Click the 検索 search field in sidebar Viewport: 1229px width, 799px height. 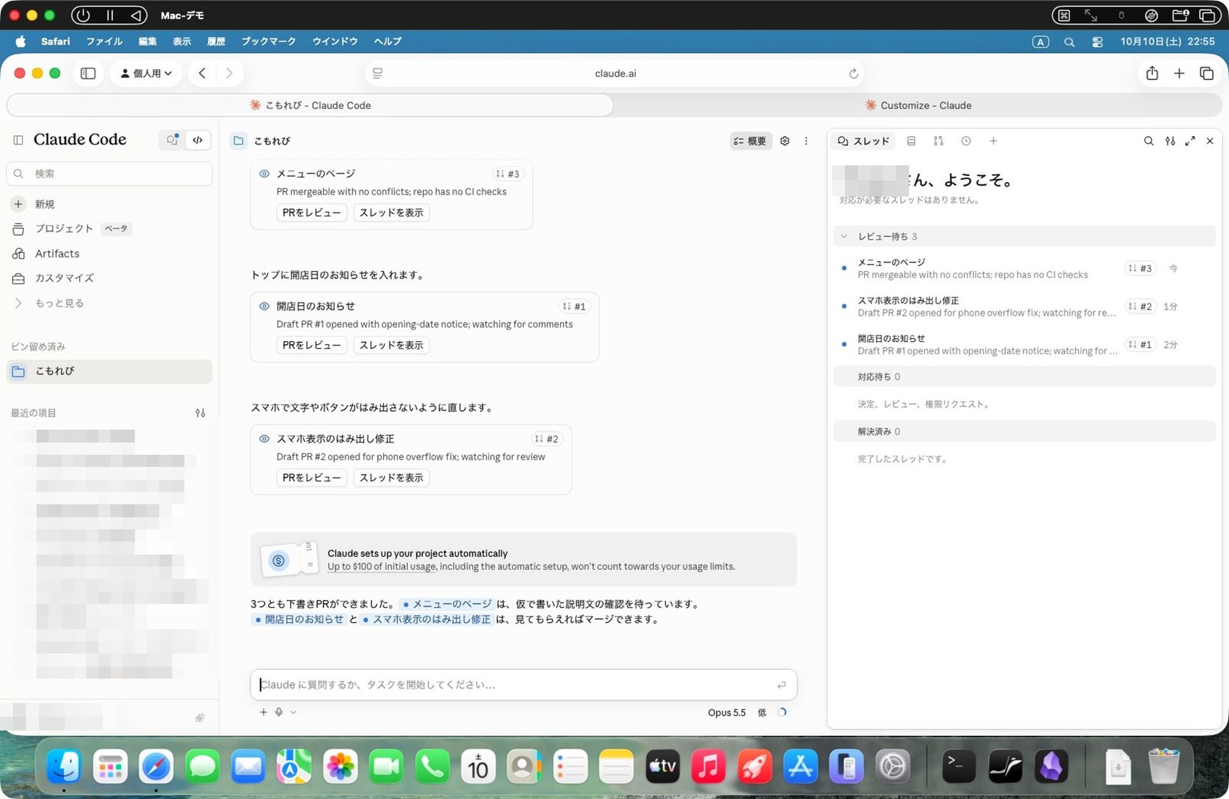[x=109, y=174]
